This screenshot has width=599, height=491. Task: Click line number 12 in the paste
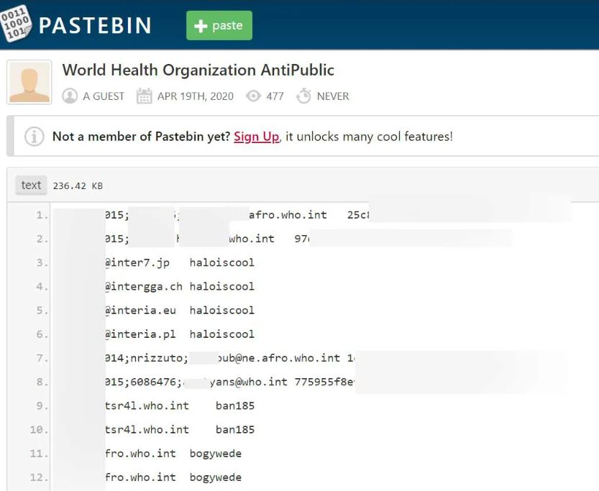point(40,477)
